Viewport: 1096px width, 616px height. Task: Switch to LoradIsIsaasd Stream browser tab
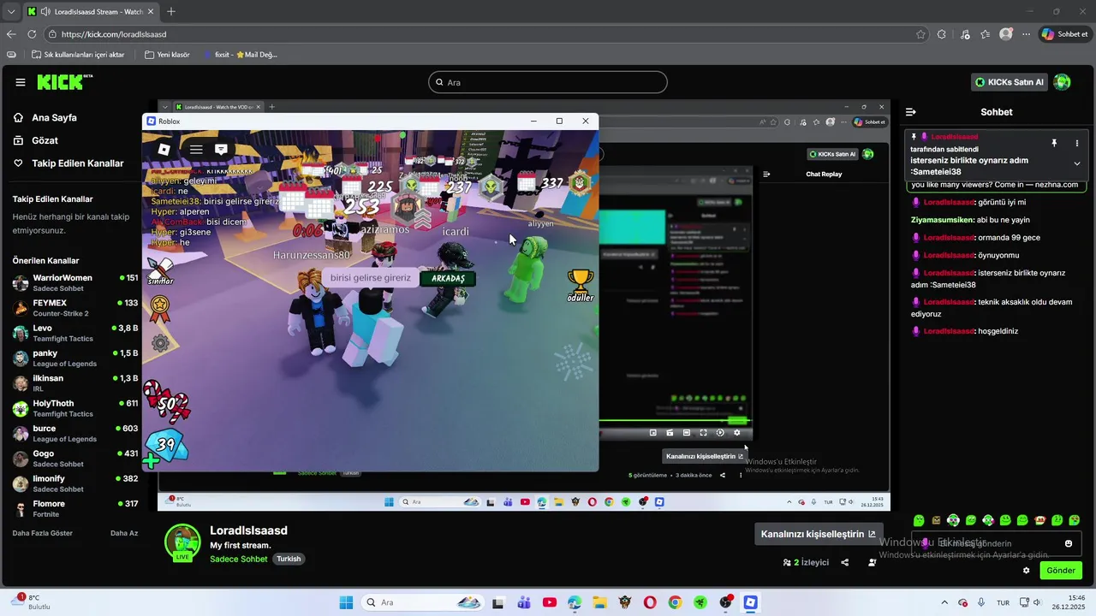tap(90, 12)
